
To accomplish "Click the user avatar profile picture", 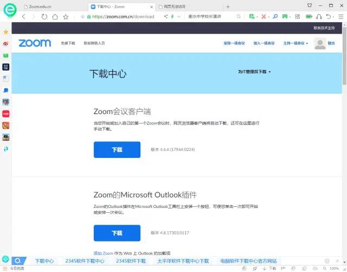I will click(x=319, y=43).
